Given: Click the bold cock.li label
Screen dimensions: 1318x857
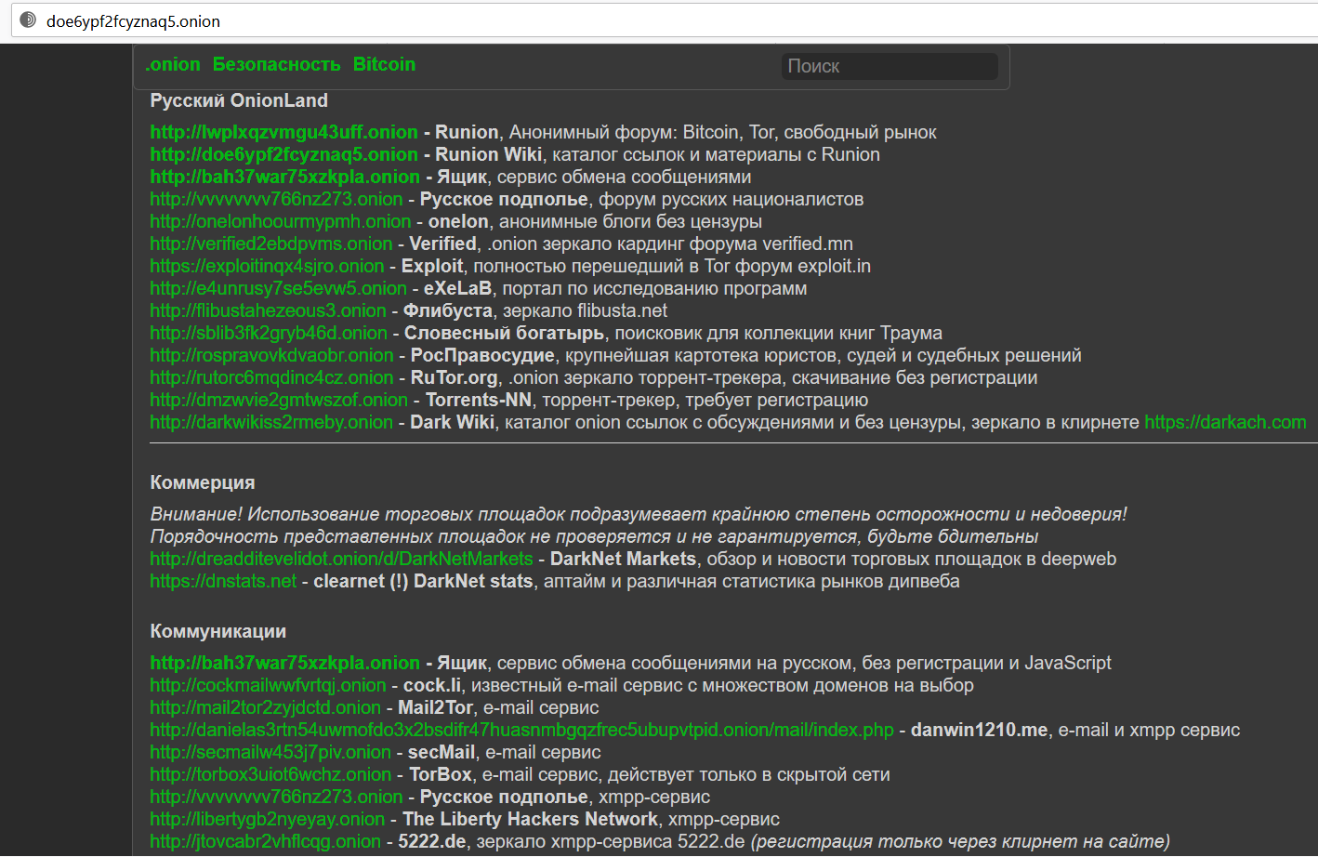Looking at the screenshot, I should click(432, 685).
